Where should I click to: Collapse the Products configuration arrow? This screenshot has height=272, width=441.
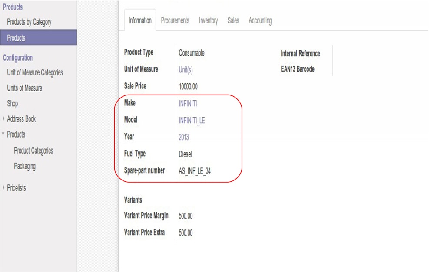click(x=3, y=134)
